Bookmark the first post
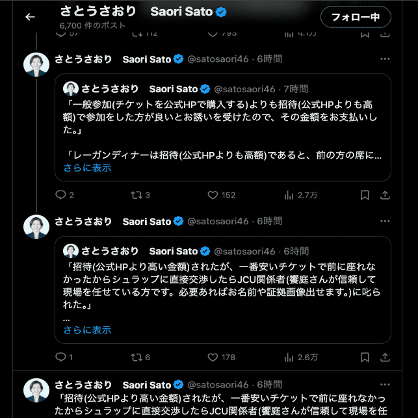 pos(365,195)
